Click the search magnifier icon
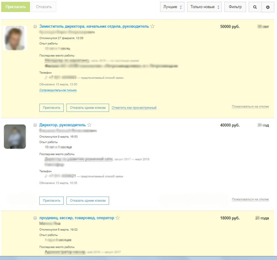 pos(255,7)
